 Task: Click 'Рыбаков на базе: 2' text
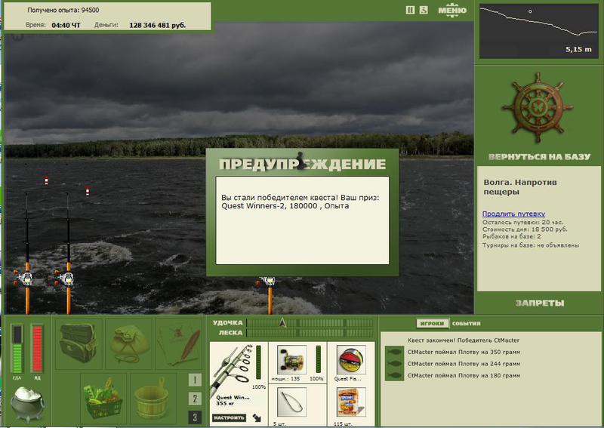(x=512, y=236)
